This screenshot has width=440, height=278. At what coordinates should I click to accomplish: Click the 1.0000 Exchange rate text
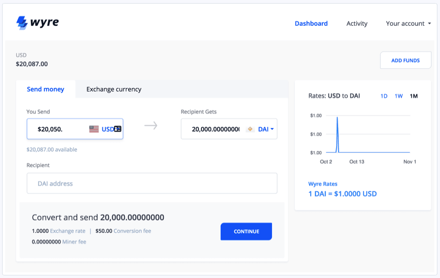pyautogui.click(x=58, y=231)
